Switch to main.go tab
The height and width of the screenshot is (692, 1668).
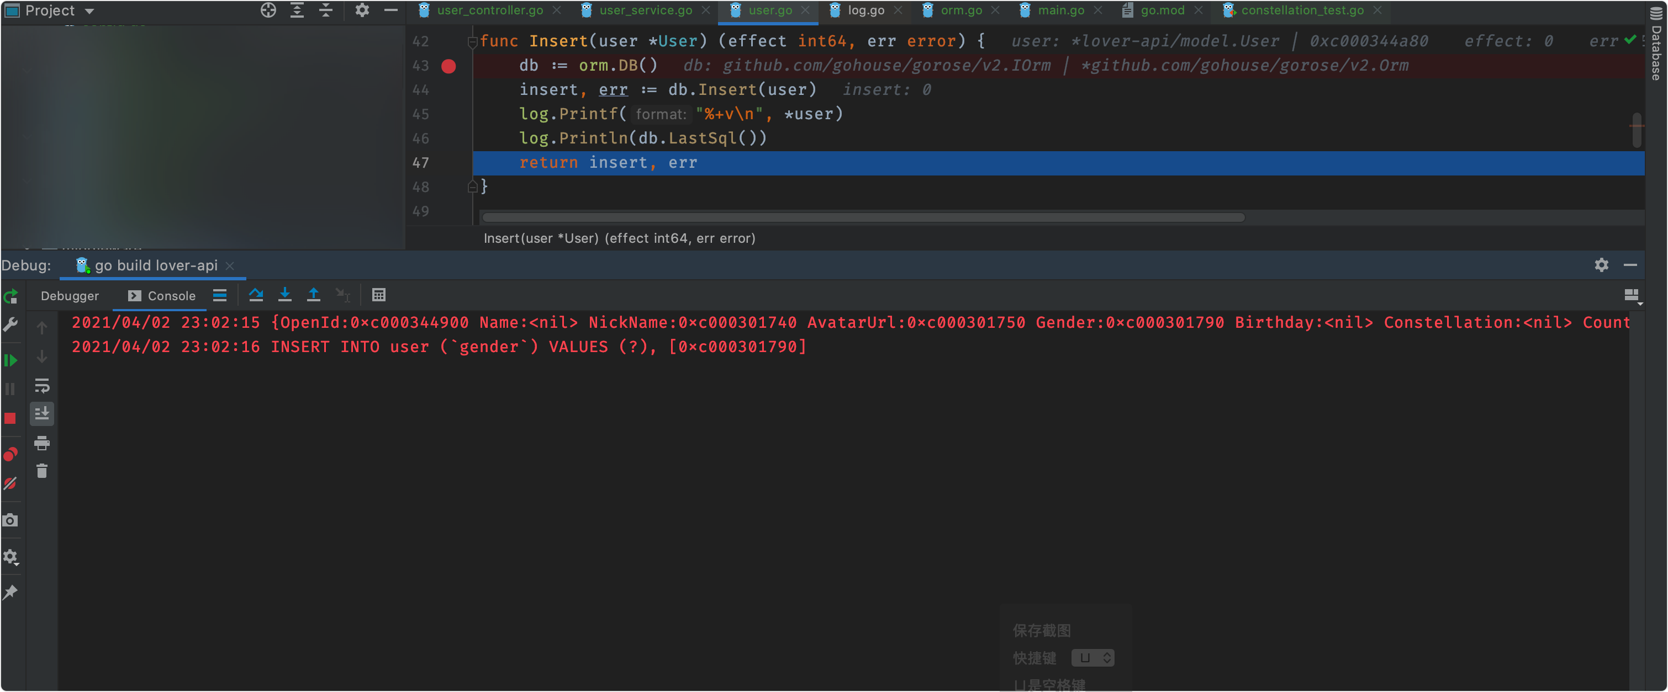click(x=1060, y=10)
